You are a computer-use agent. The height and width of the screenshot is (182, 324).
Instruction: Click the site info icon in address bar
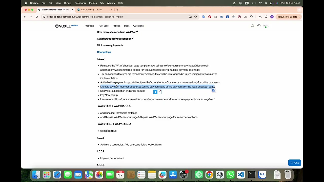pos(44,17)
